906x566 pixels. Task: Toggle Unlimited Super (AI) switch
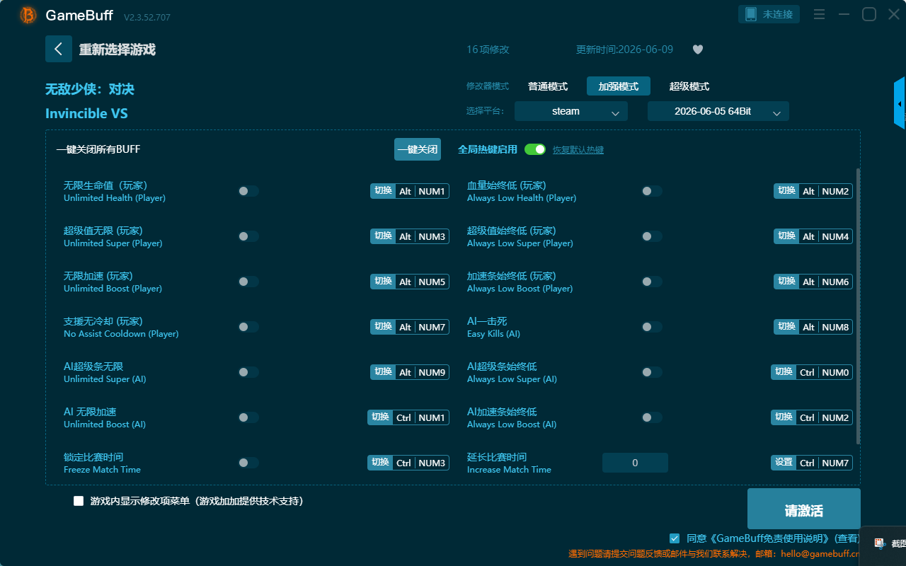pos(248,372)
